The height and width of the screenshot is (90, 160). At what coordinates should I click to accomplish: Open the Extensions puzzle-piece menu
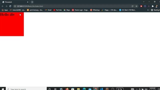[x=153, y=6]
